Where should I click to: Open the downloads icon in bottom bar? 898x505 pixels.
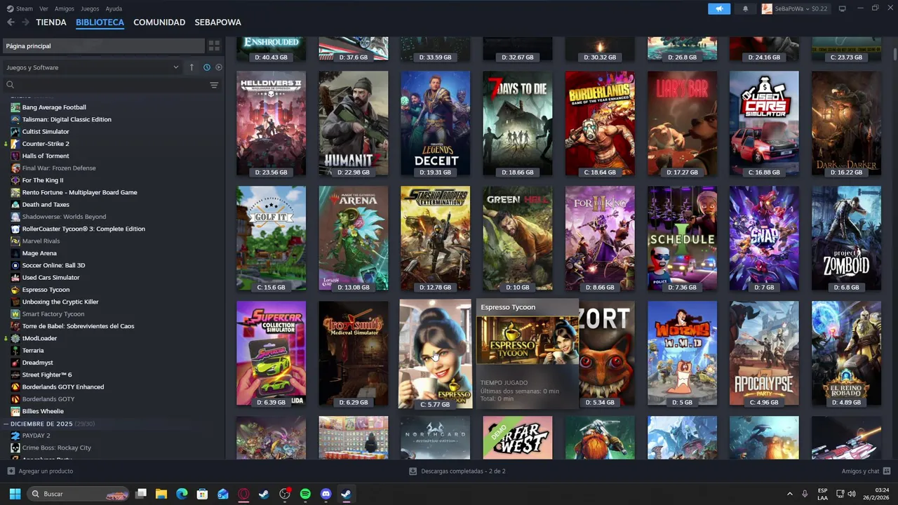pos(413,471)
